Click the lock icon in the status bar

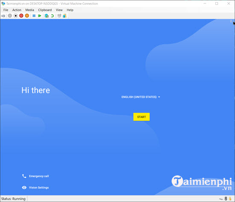pyautogui.click(x=230, y=199)
